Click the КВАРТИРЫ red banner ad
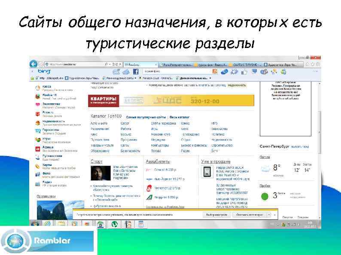 coord(104,100)
